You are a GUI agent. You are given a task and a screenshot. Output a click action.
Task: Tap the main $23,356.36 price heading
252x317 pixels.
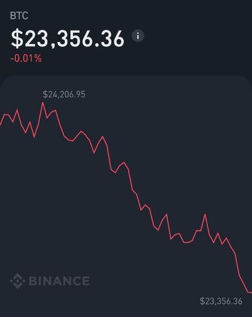coord(67,39)
